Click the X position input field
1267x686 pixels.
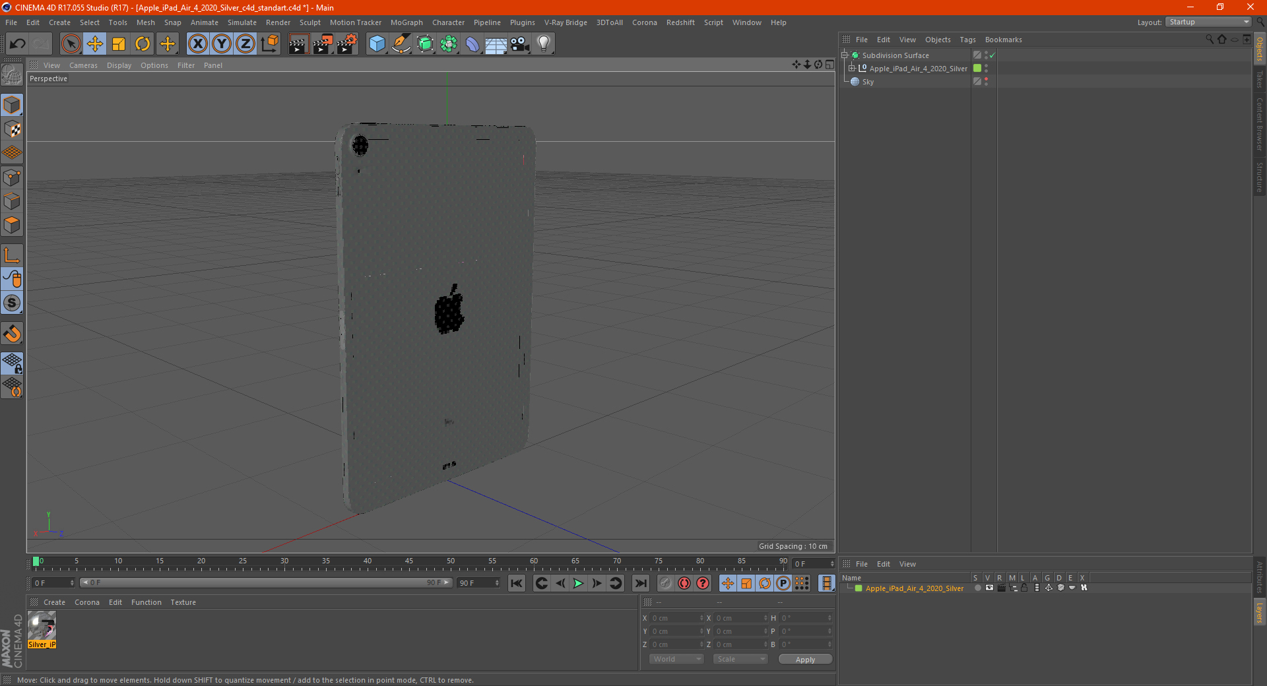tap(677, 618)
